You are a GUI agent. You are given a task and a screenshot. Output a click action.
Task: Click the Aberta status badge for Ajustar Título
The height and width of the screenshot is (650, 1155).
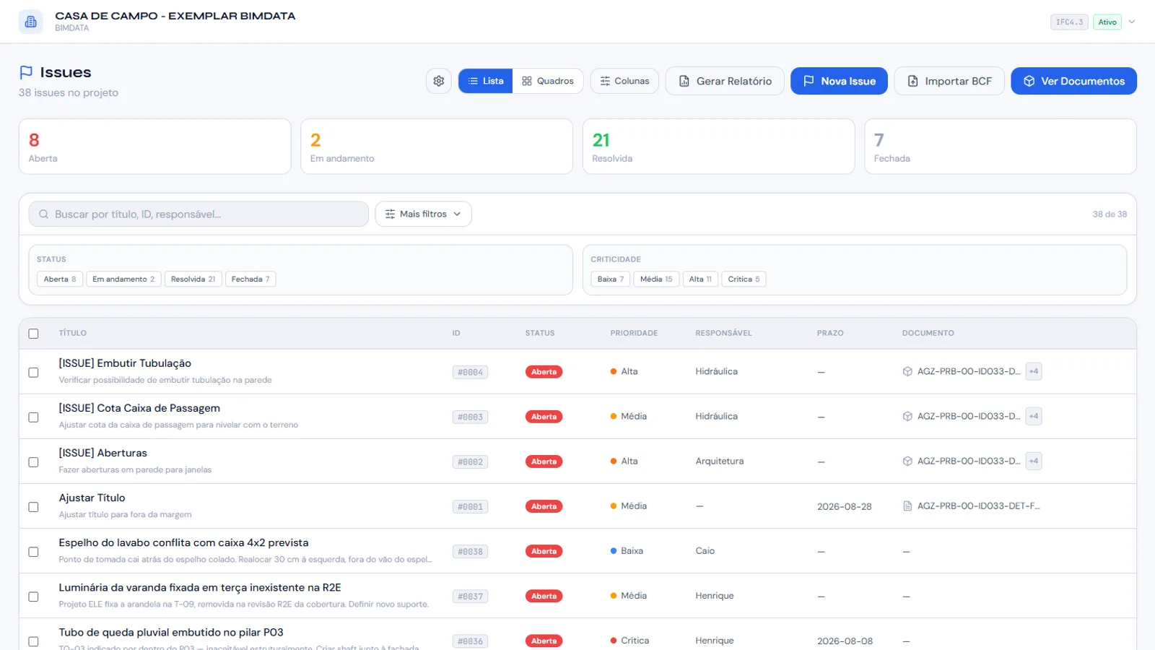(544, 506)
